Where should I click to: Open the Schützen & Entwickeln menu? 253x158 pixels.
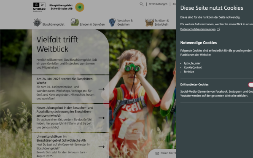point(162,22)
